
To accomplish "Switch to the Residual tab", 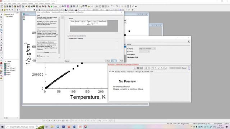I will (118, 72).
